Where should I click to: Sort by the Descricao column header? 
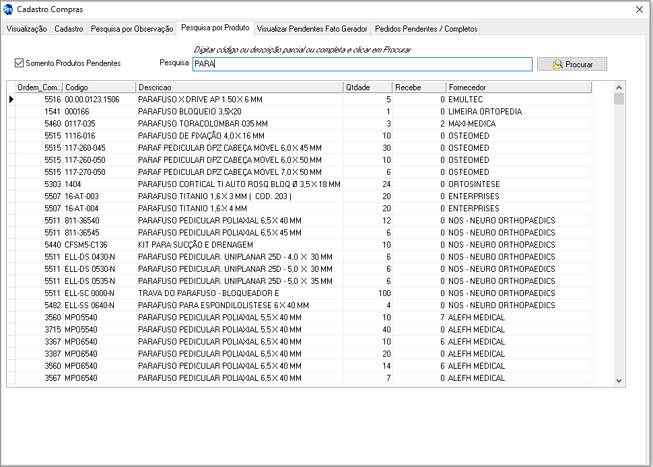[x=239, y=87]
